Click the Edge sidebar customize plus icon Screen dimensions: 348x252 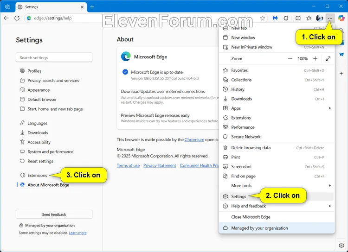342,74
